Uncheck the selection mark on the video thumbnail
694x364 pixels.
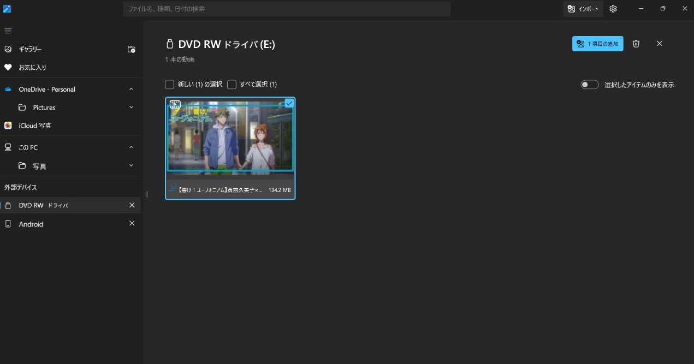289,103
